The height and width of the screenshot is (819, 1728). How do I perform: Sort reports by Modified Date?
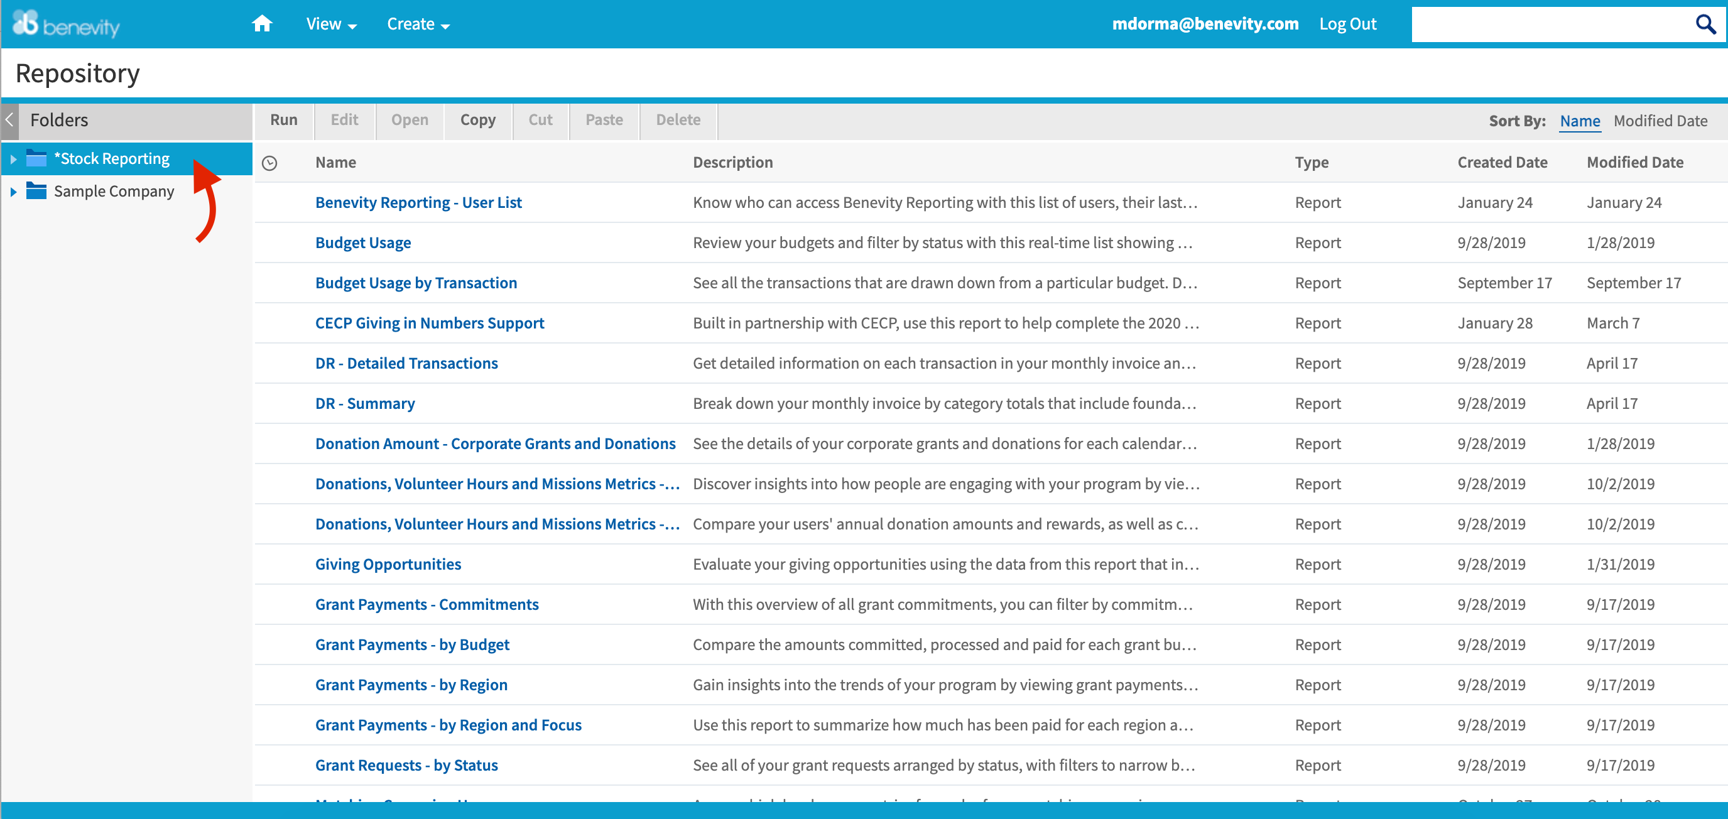coord(1661,121)
